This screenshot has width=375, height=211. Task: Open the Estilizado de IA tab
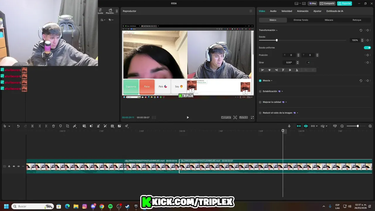[x=335, y=11]
